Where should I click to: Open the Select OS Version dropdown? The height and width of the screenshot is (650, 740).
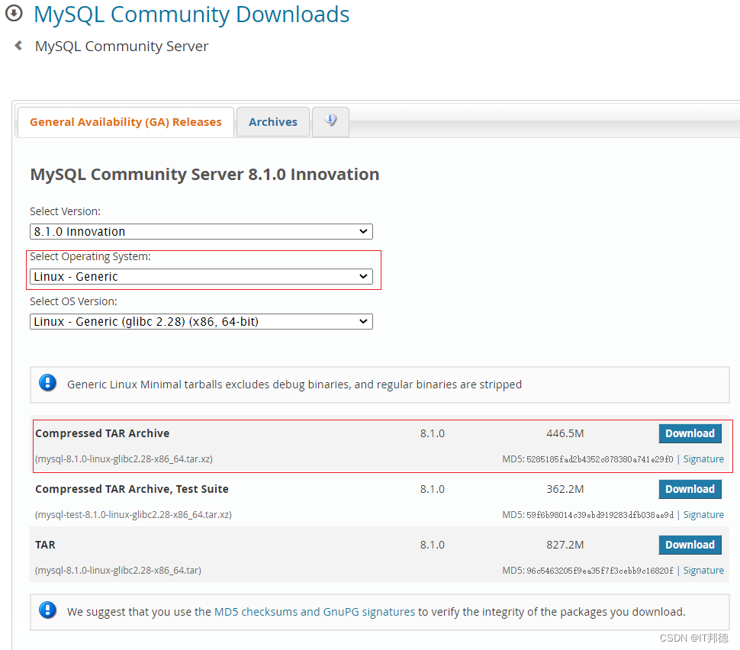201,321
